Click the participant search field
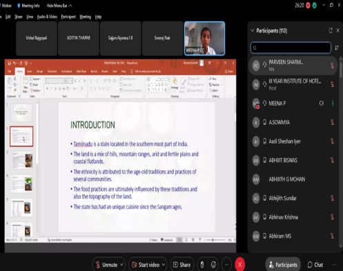343x271 pixels. click(x=291, y=48)
